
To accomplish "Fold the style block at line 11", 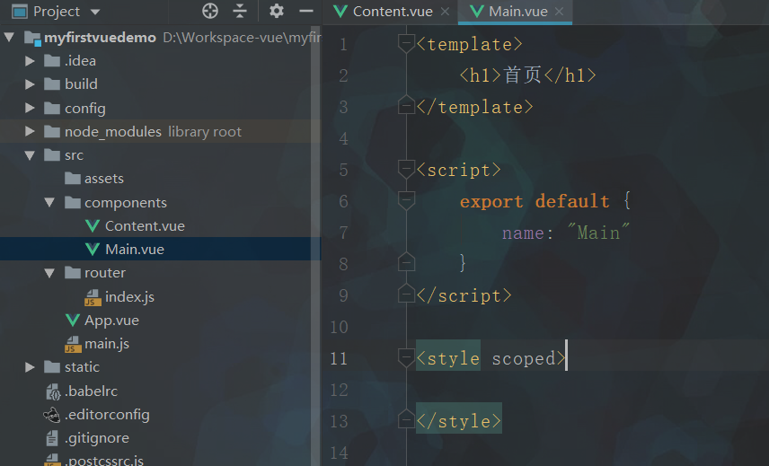I will 406,358.
